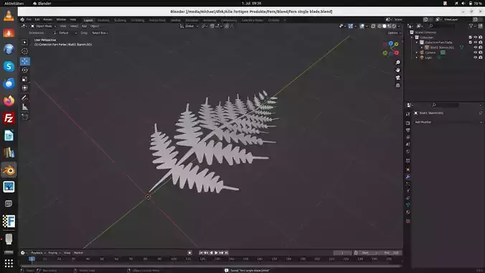Open the outliner filter dropdown
Image resolution: width=485 pixels, height=273 pixels.
[x=472, y=26]
